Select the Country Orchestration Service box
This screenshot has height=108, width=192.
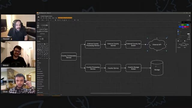[x=69, y=57]
